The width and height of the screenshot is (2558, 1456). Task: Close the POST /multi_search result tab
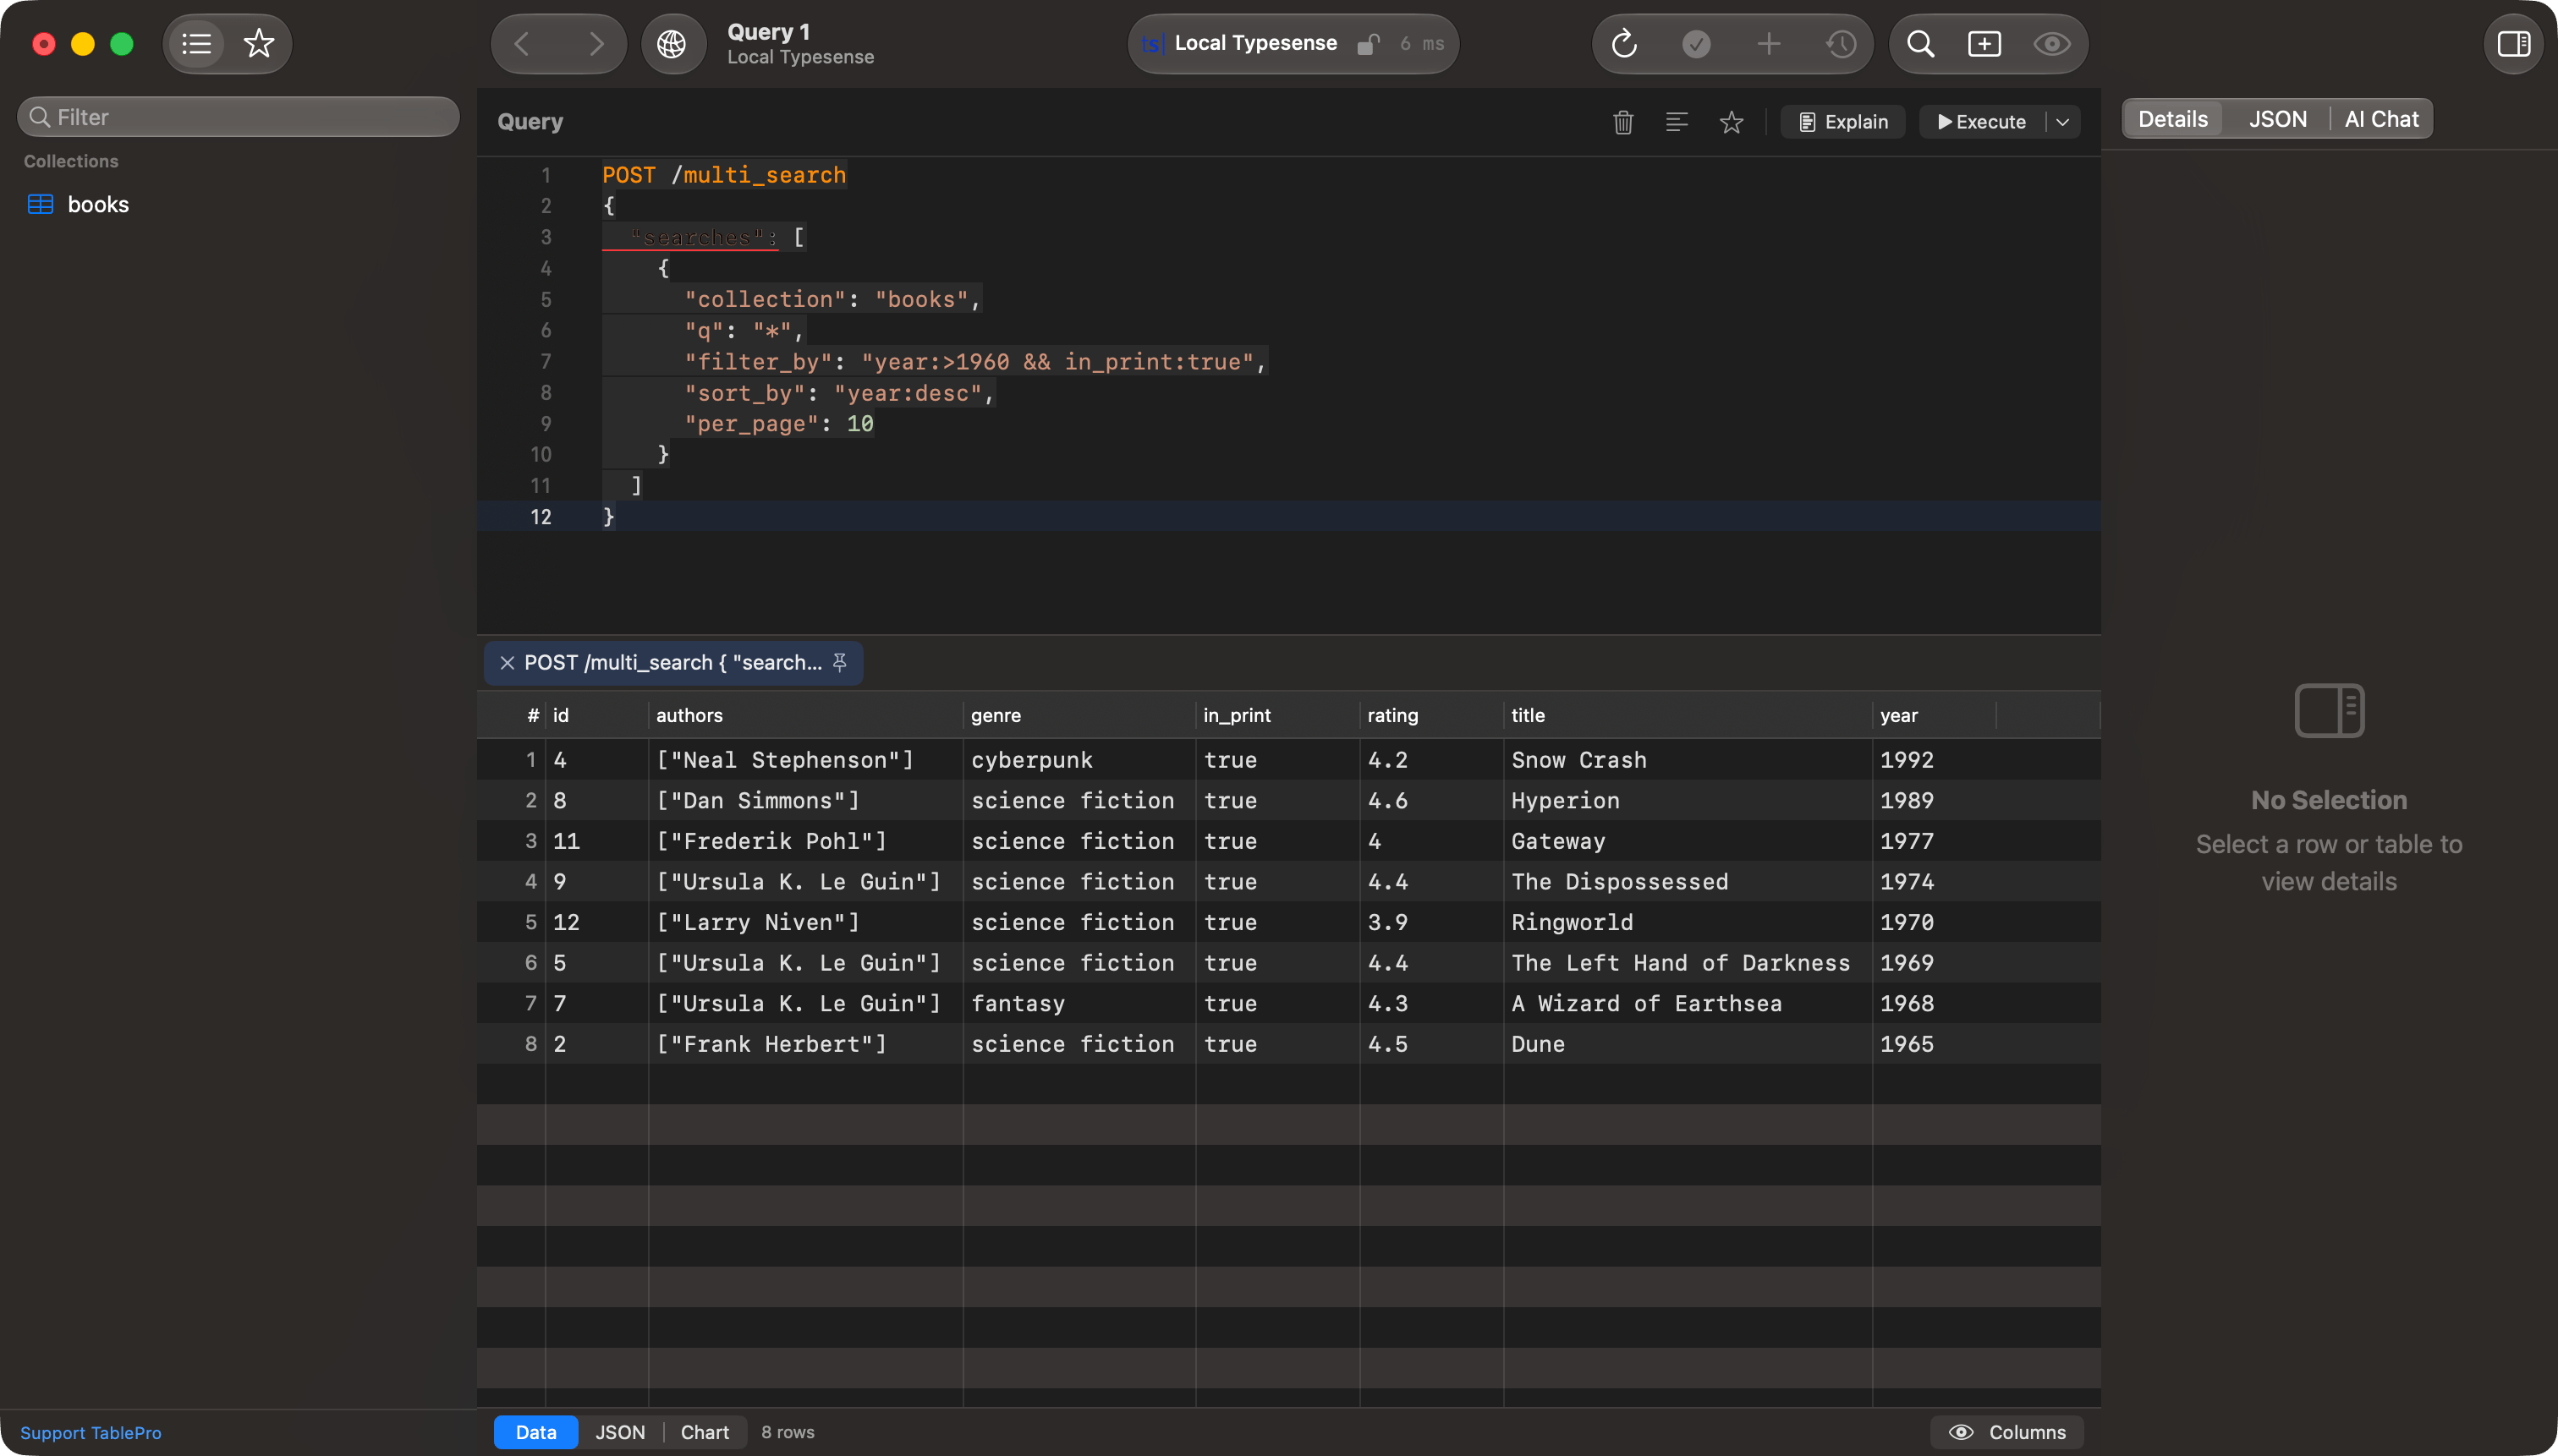[508, 663]
